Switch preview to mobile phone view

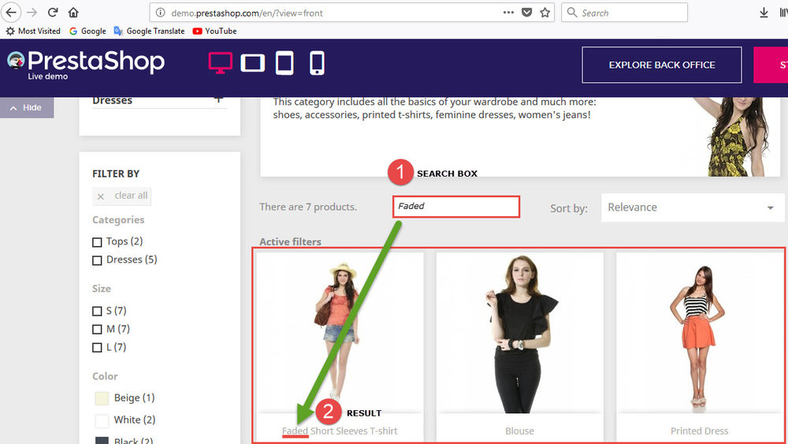click(x=317, y=63)
